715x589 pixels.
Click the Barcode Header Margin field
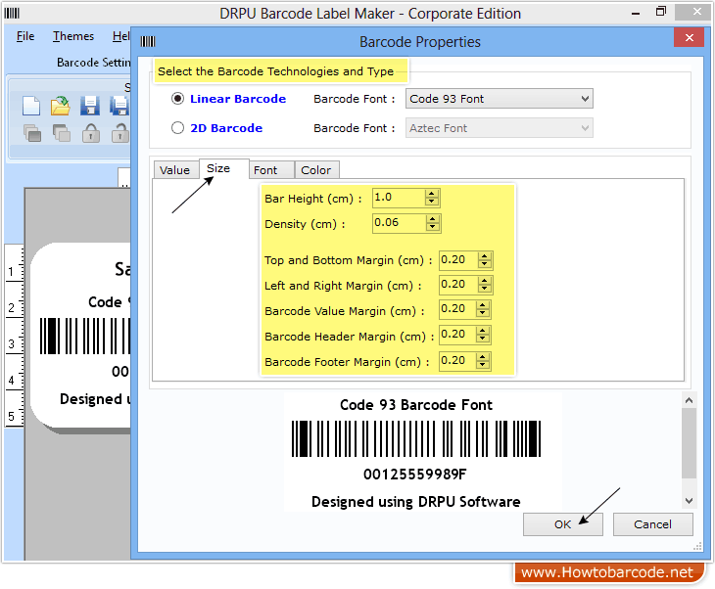pos(457,335)
